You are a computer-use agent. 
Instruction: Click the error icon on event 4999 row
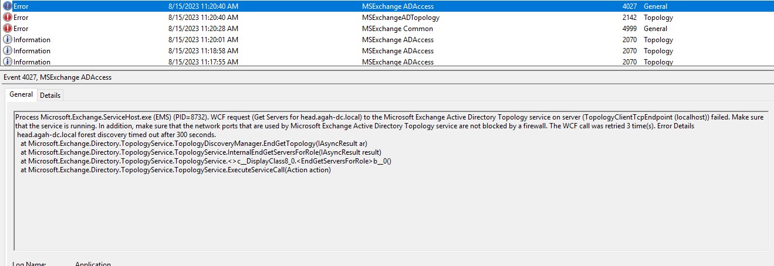click(x=7, y=28)
